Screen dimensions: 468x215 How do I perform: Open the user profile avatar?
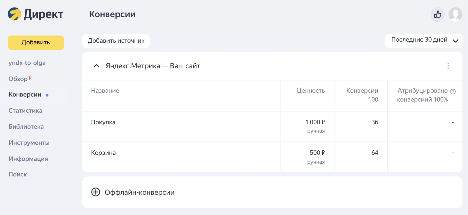tap(455, 14)
